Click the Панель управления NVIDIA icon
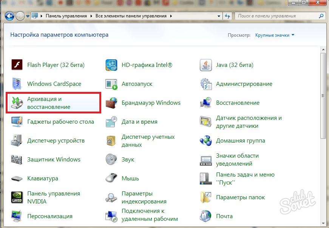329x228 pixels. (17, 197)
